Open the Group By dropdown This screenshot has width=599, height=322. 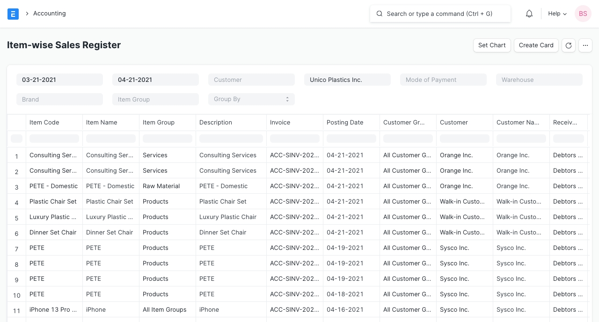[x=251, y=99]
